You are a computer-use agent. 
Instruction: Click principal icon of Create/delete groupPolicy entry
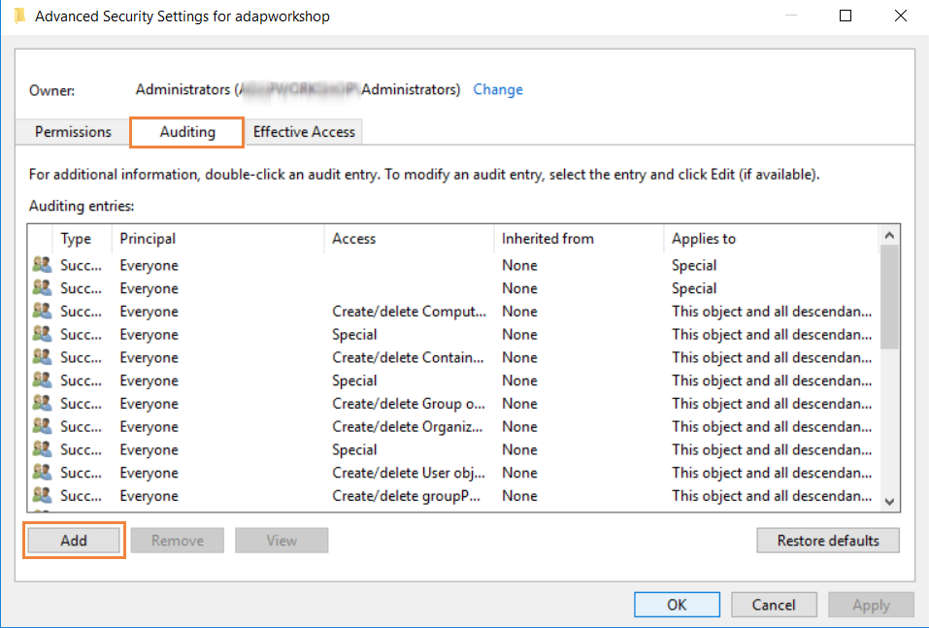click(41, 496)
